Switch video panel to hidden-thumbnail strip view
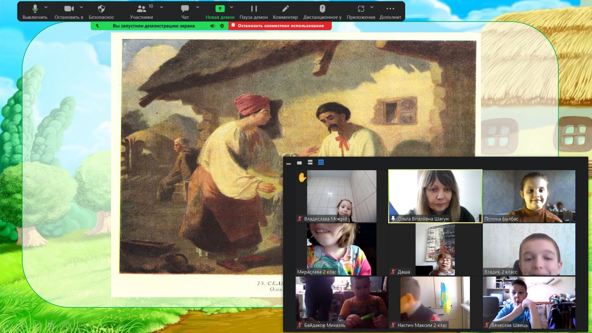The height and width of the screenshot is (333, 592). point(299,162)
